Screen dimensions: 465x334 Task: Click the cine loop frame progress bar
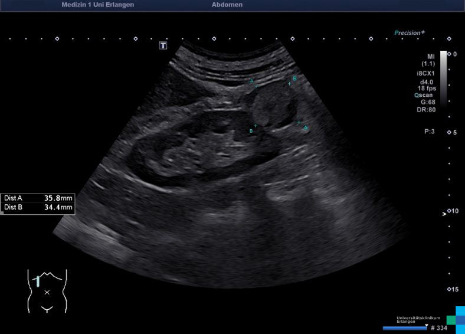(404, 328)
